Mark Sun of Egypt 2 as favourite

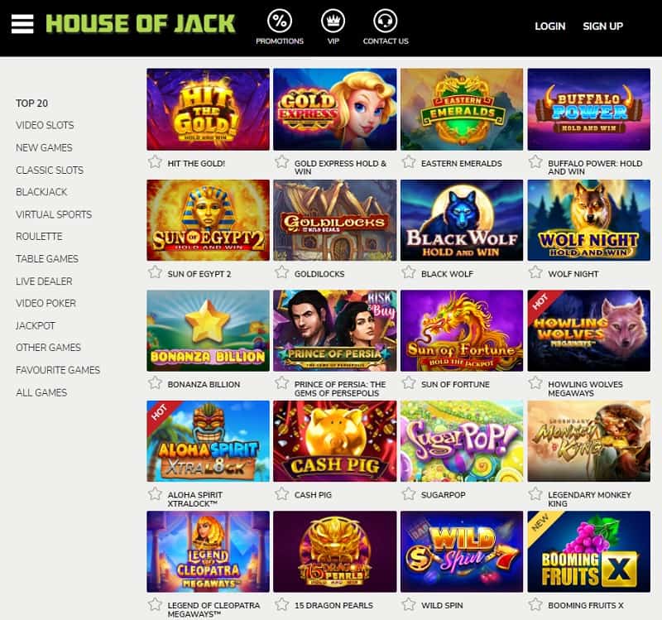(155, 272)
